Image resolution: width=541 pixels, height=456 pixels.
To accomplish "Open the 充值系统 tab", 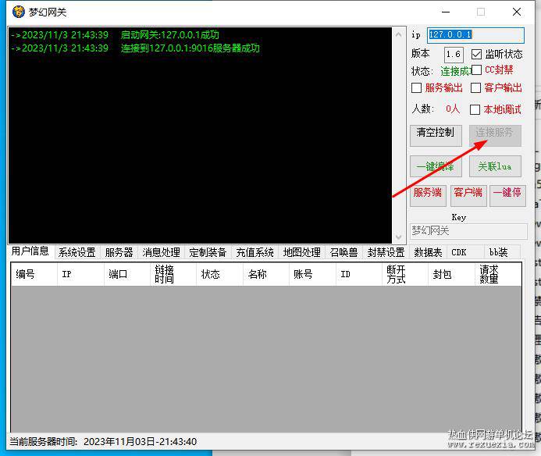I will coord(255,253).
